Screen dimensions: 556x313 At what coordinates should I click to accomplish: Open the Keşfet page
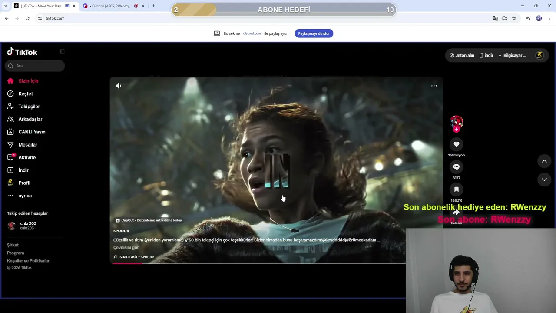coord(20,93)
